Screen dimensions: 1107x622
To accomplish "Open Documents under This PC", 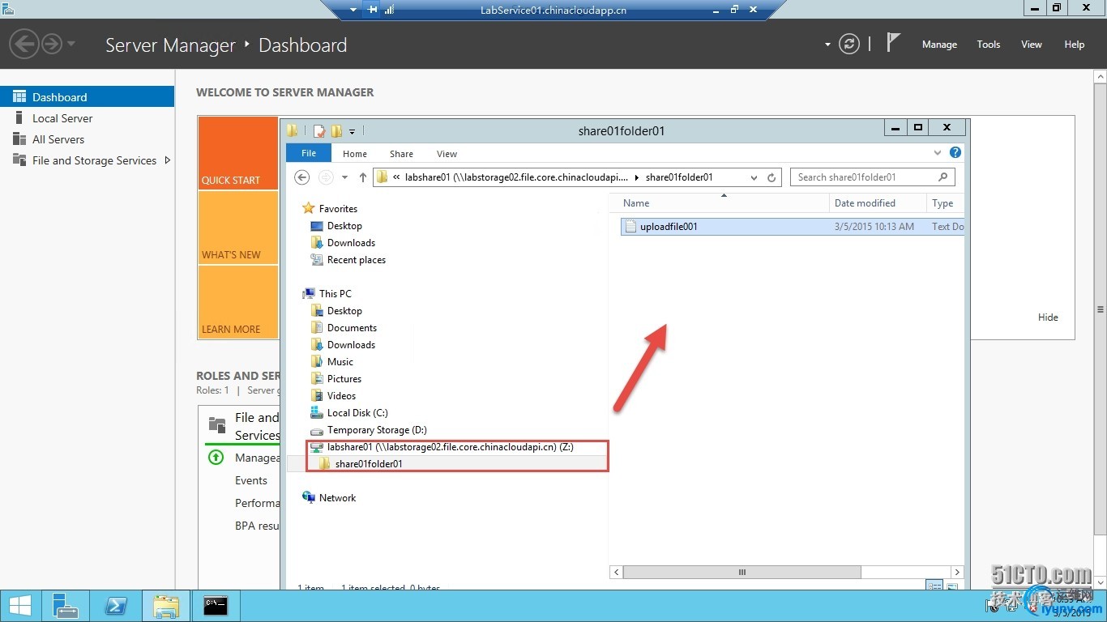I will [x=352, y=328].
